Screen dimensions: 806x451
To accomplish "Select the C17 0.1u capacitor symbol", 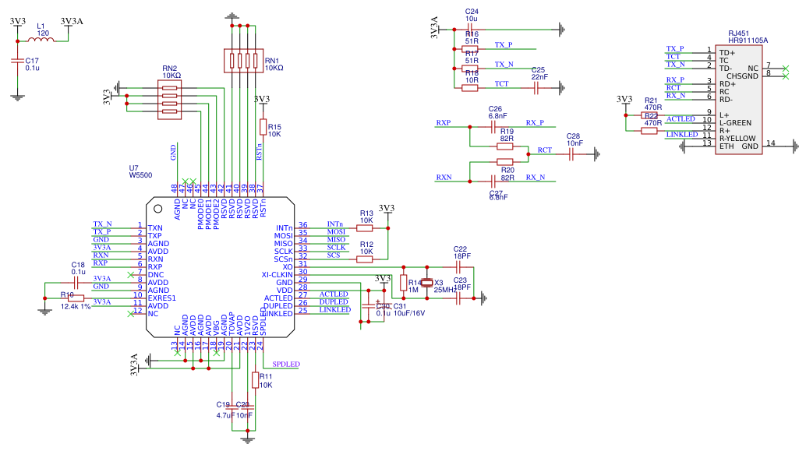I will (17, 61).
